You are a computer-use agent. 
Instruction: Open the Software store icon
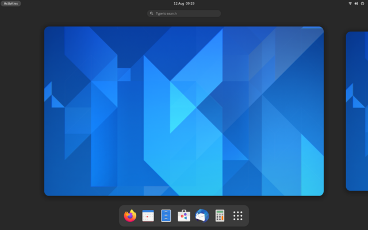point(184,216)
